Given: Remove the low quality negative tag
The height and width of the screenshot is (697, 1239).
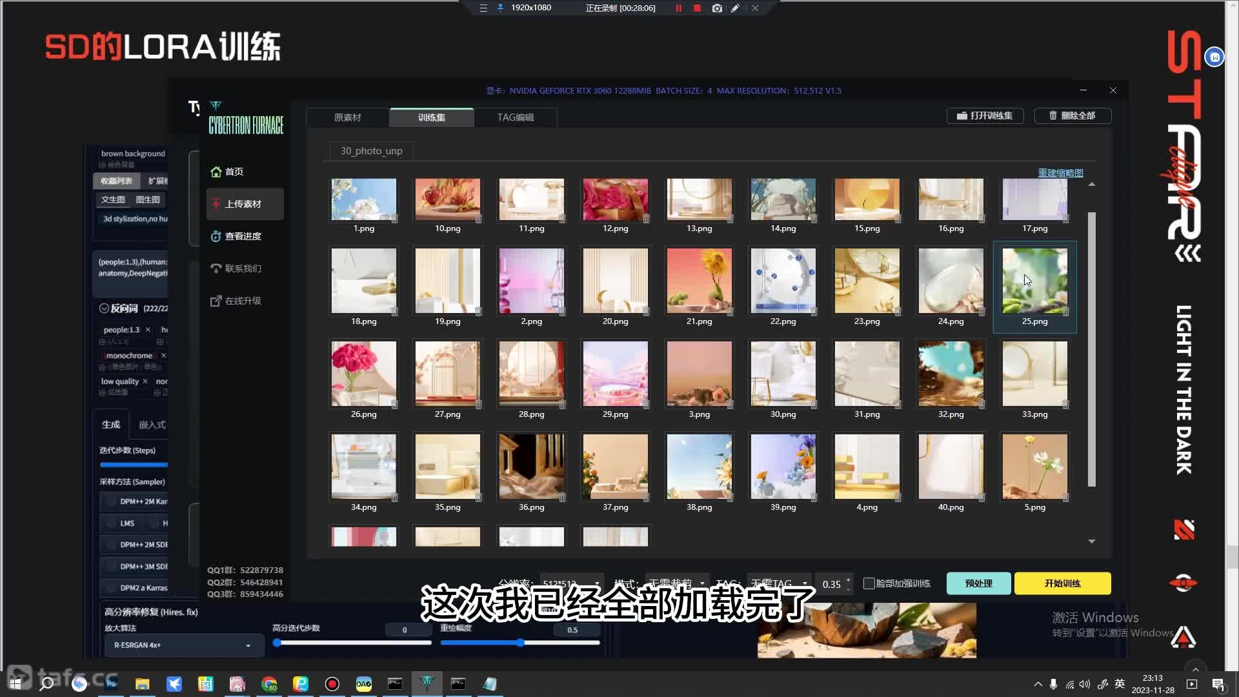Looking at the screenshot, I should click(145, 381).
